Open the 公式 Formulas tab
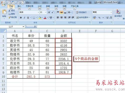Screen dimensions: 125x93 point(40,6)
